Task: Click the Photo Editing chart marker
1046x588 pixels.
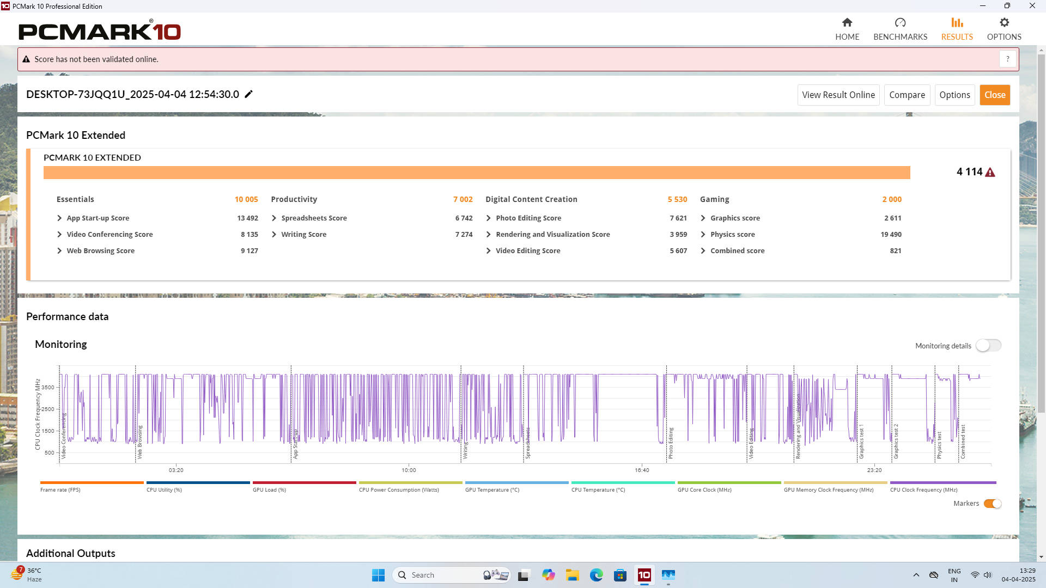Action: point(671,443)
